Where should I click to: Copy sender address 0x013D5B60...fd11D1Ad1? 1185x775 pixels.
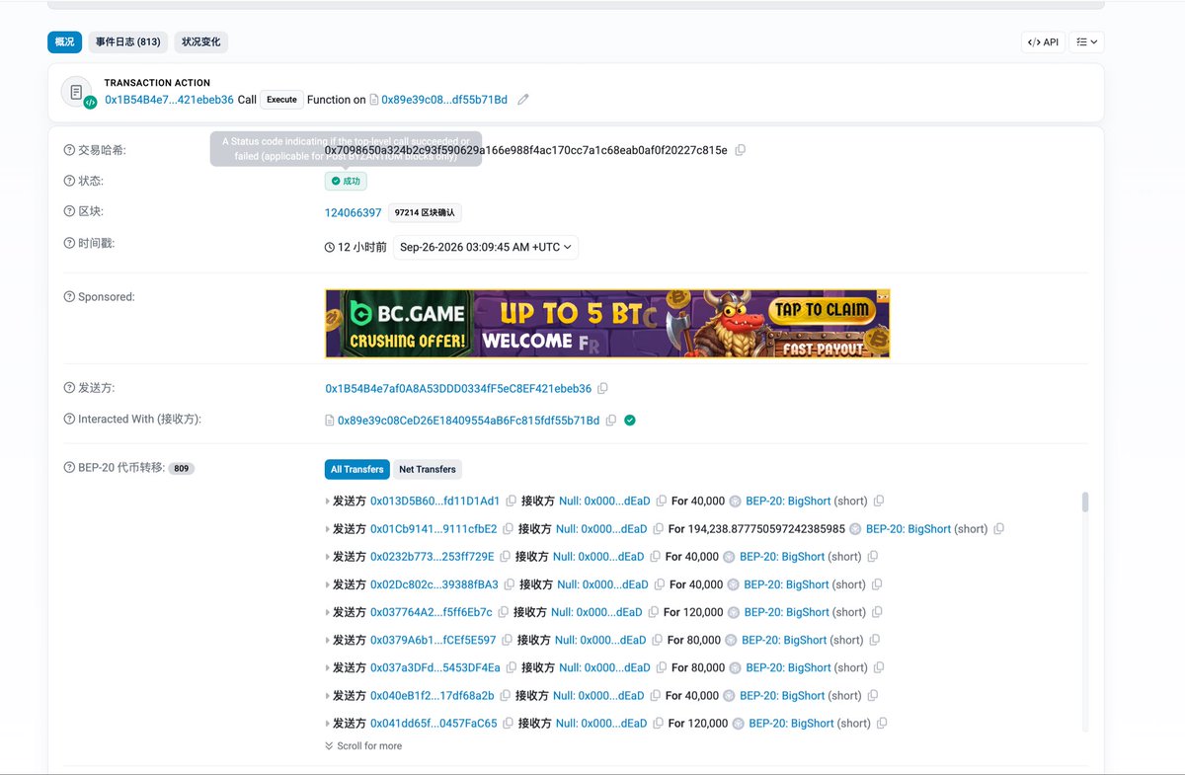click(x=511, y=502)
